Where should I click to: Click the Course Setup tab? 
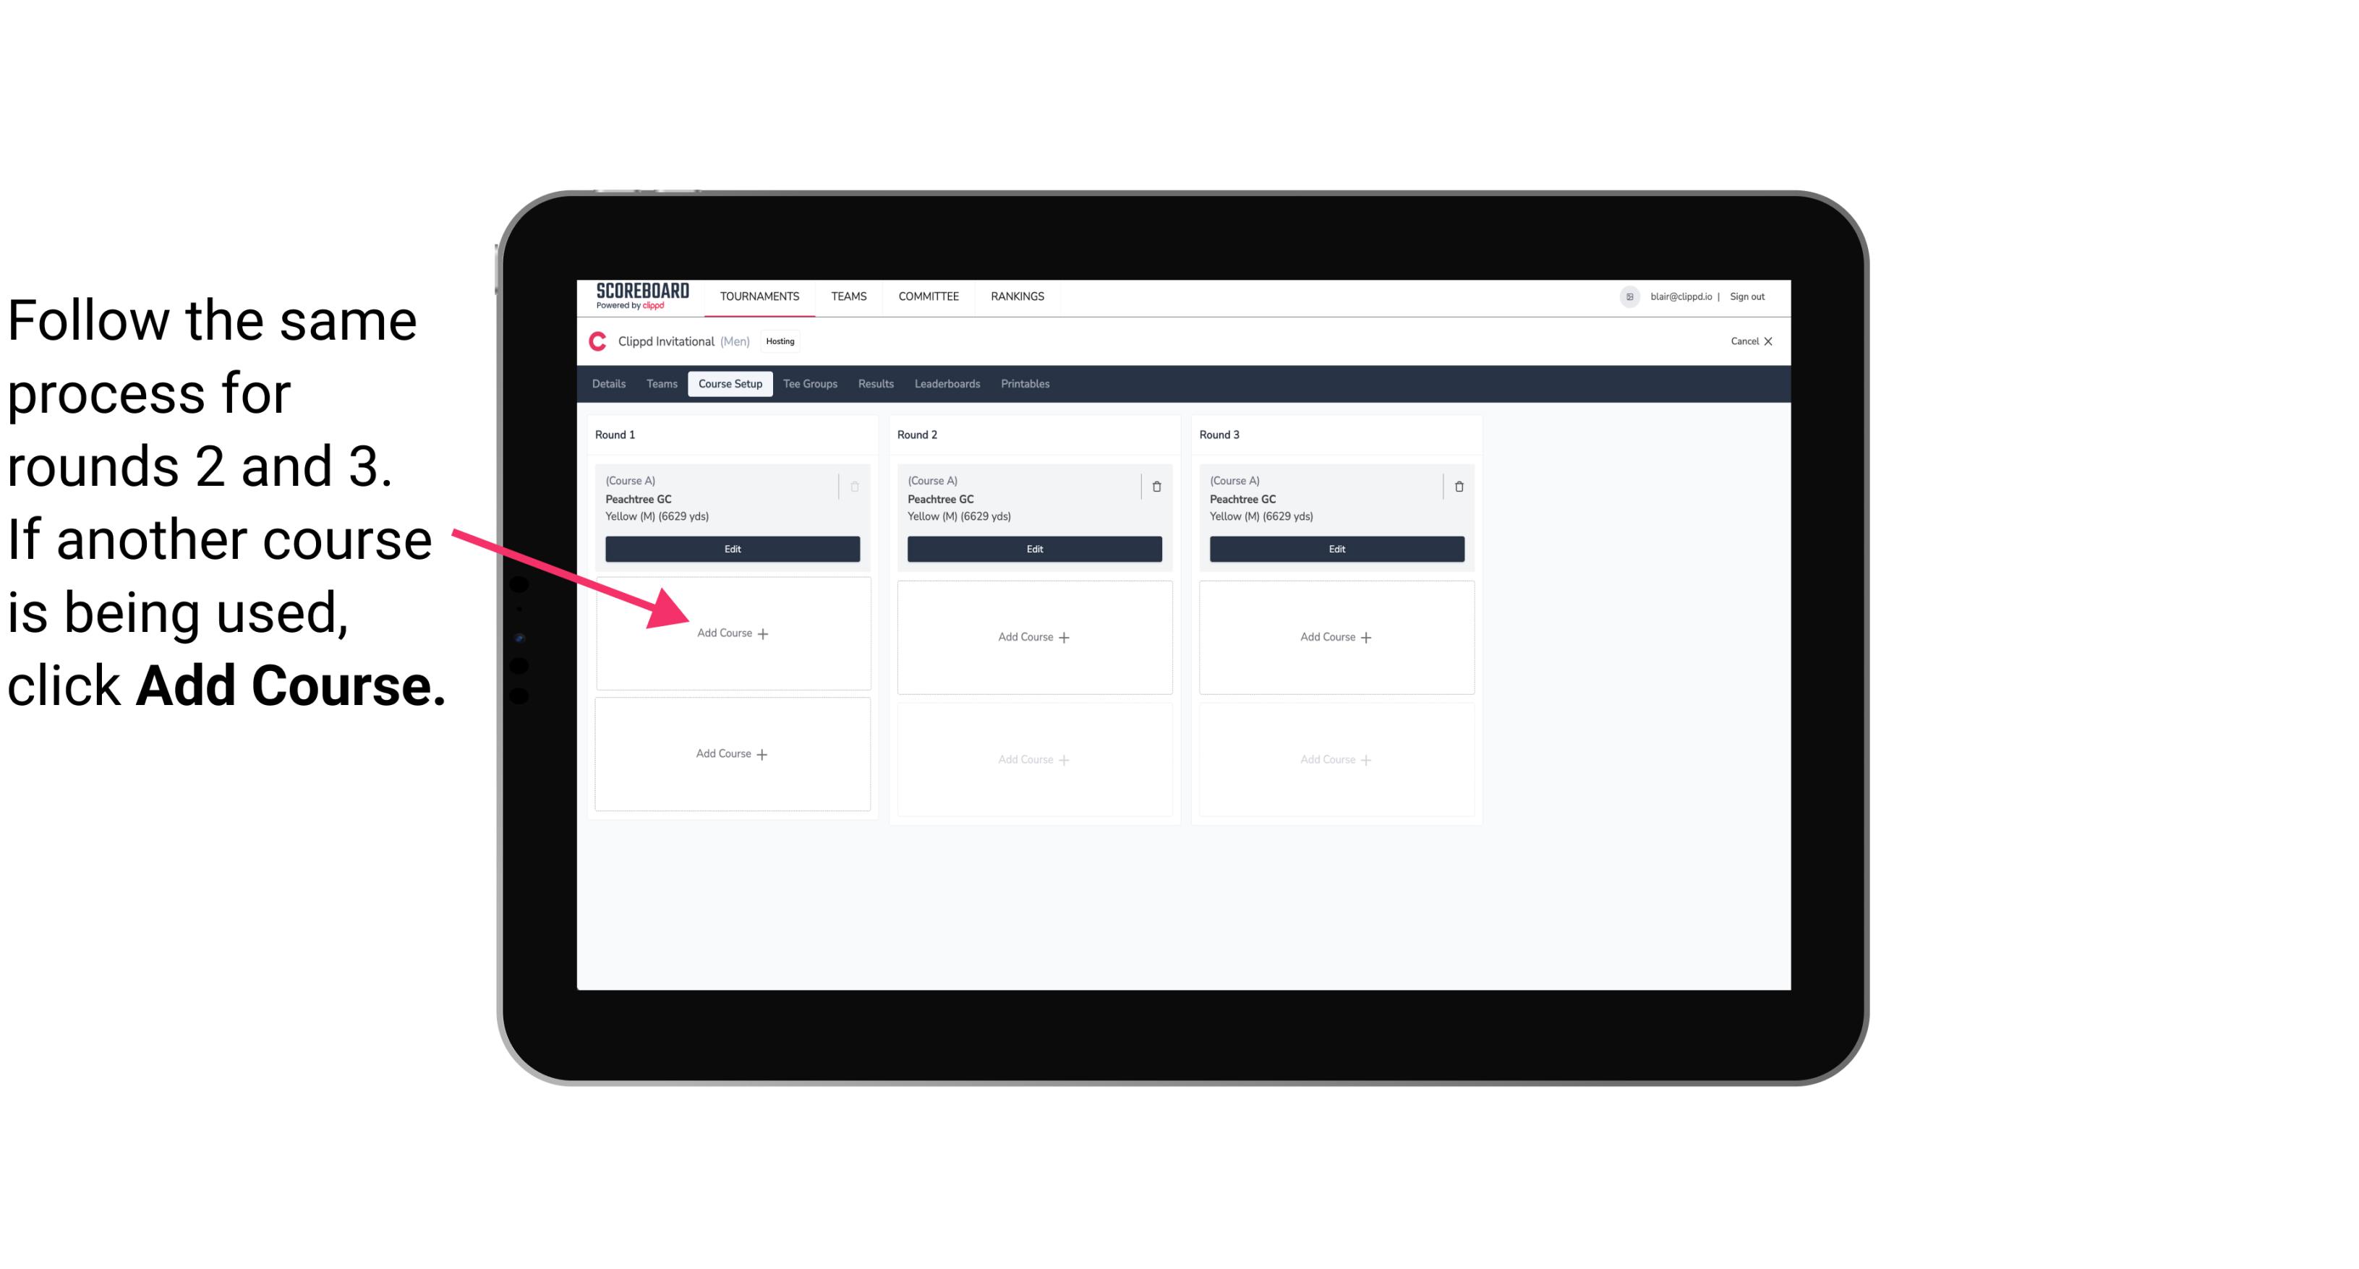click(730, 385)
